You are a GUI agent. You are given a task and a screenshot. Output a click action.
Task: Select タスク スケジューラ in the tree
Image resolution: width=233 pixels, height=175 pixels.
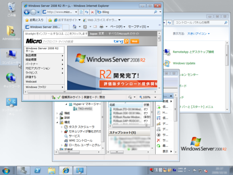[81, 127]
